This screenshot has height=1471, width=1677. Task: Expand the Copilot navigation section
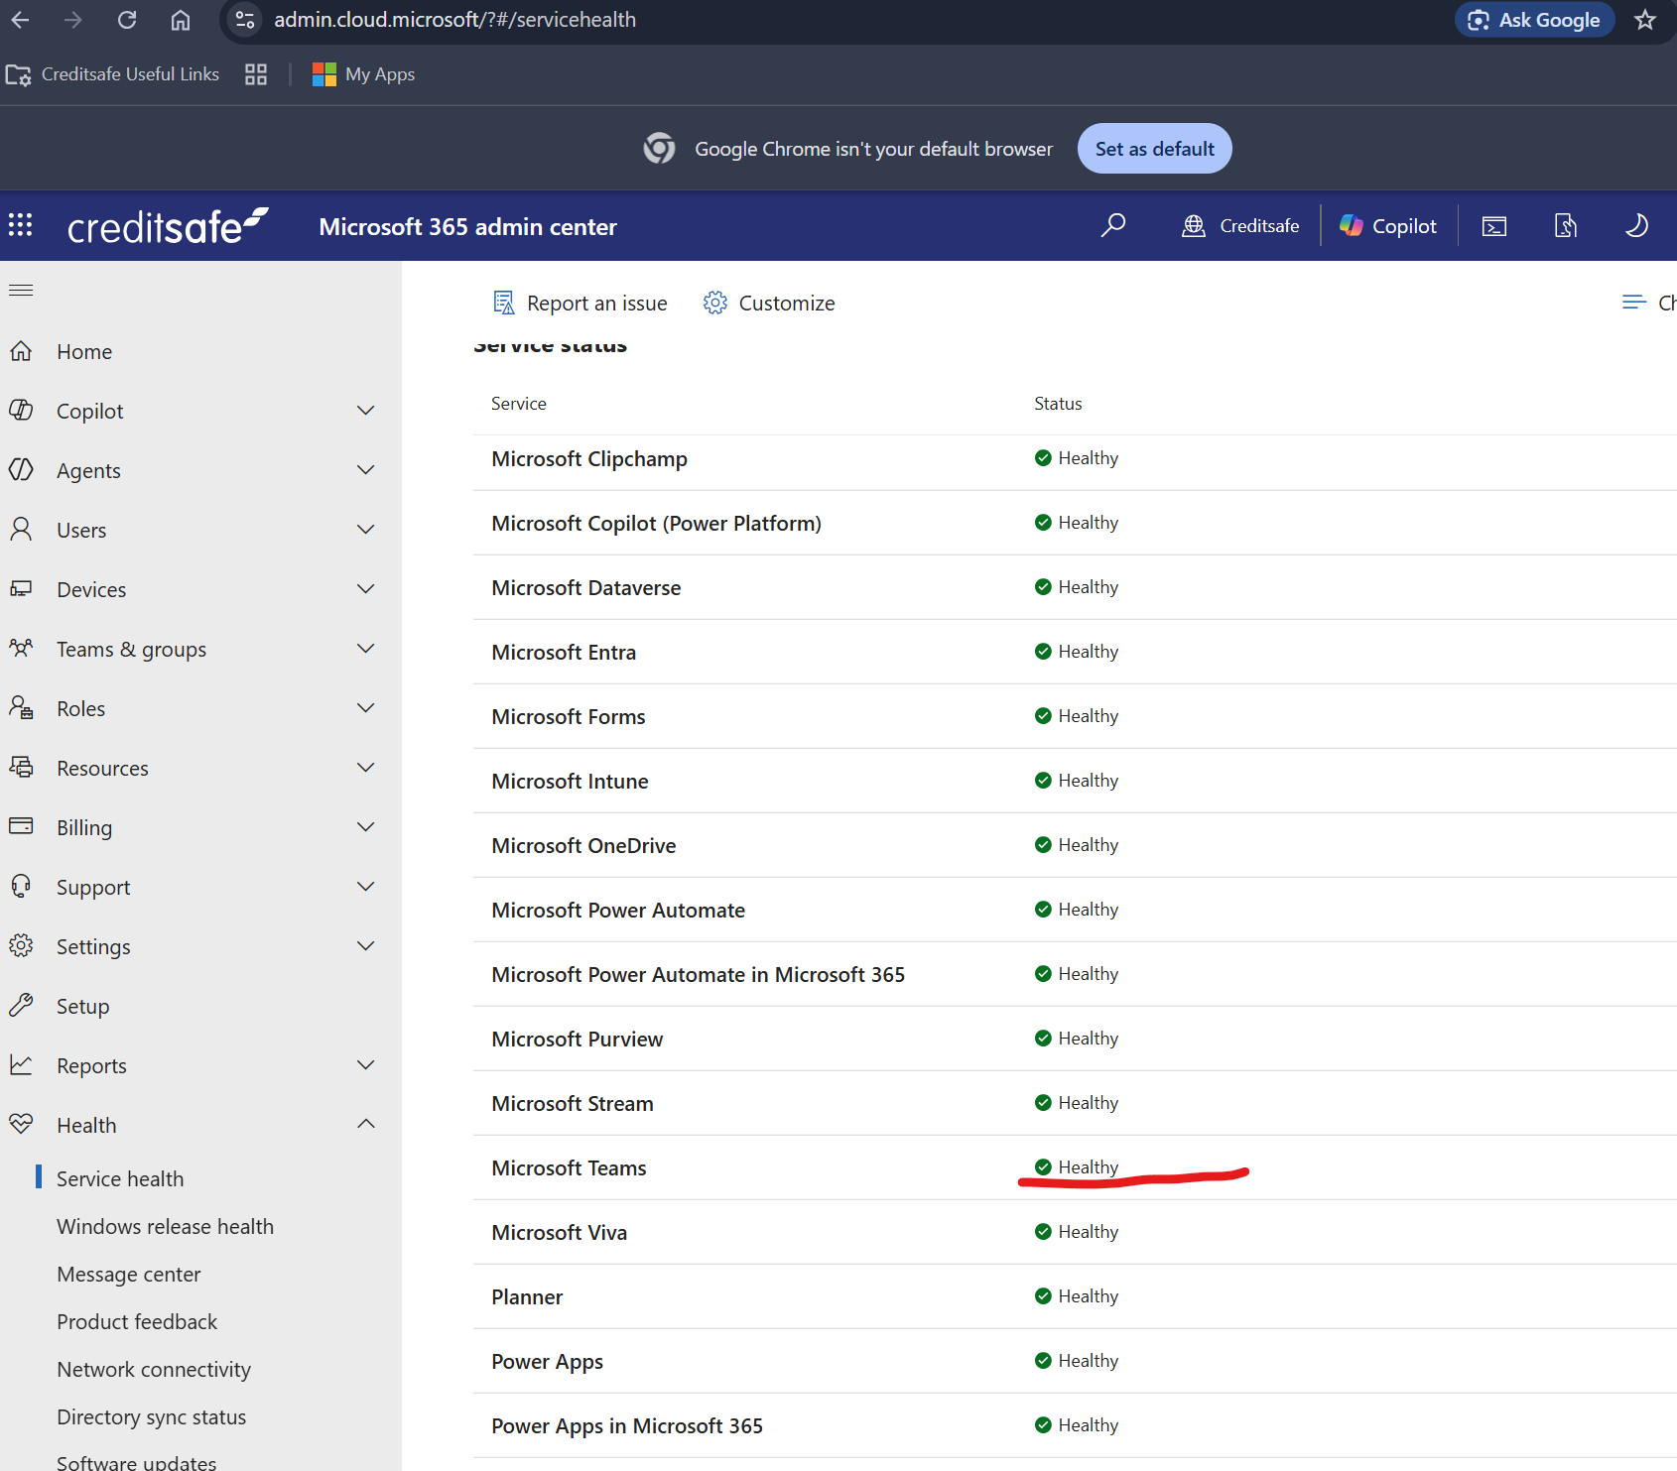(366, 411)
